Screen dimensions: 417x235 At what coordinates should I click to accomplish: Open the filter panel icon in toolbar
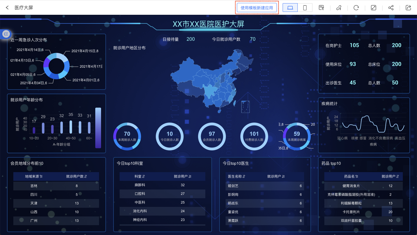point(321,8)
